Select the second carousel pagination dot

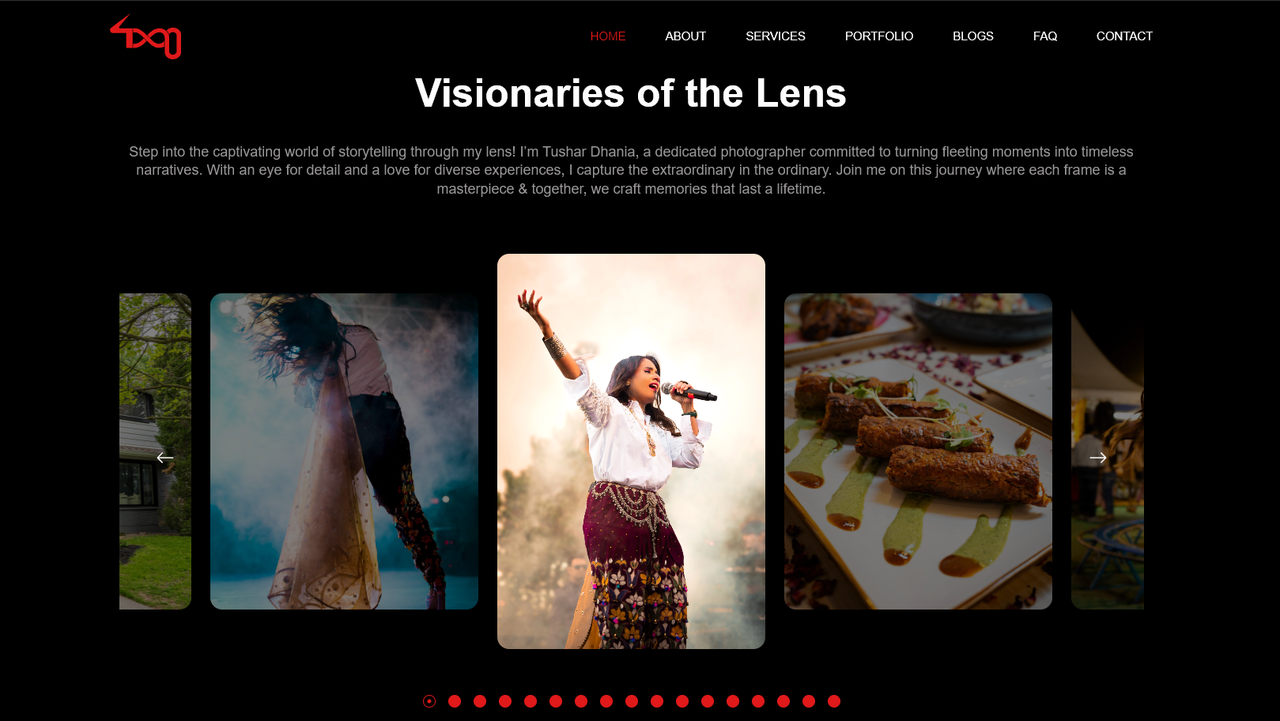455,701
